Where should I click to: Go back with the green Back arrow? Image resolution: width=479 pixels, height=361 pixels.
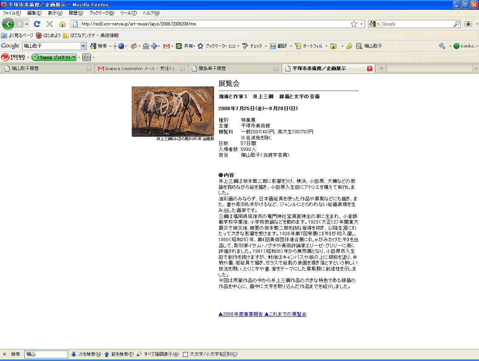pos(8,24)
